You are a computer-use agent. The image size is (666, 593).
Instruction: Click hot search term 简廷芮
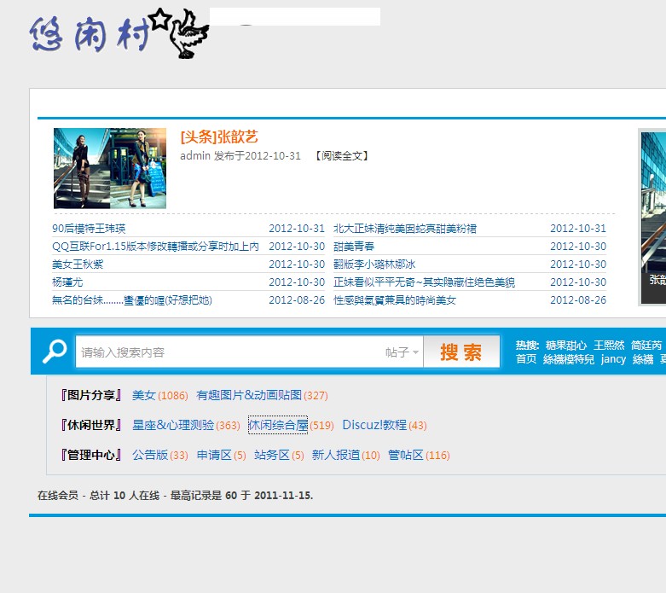tap(646, 345)
